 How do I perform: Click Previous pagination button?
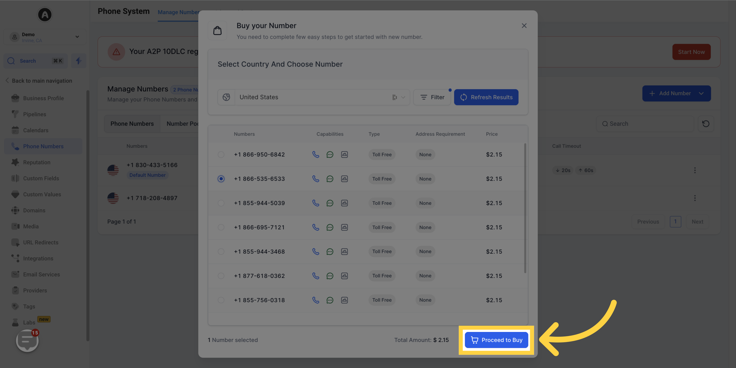click(x=648, y=222)
